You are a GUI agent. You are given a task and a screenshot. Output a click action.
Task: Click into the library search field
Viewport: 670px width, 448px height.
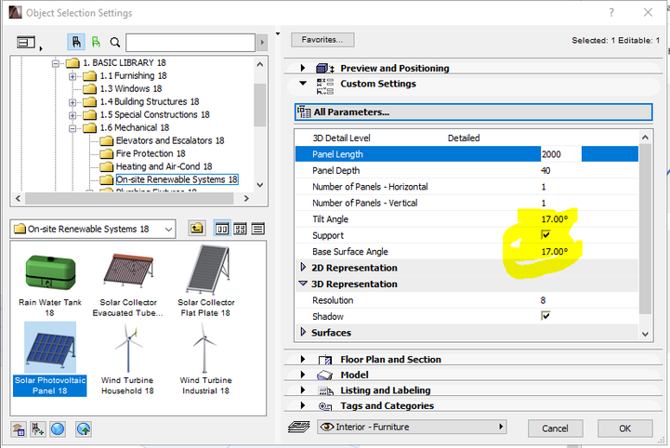pyautogui.click(x=190, y=43)
